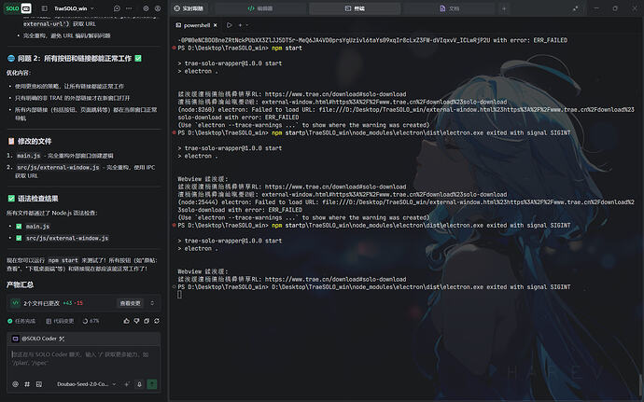Click the red error dot beside first npm start
Image resolution: width=644 pixels, height=402 pixels.
[175, 49]
